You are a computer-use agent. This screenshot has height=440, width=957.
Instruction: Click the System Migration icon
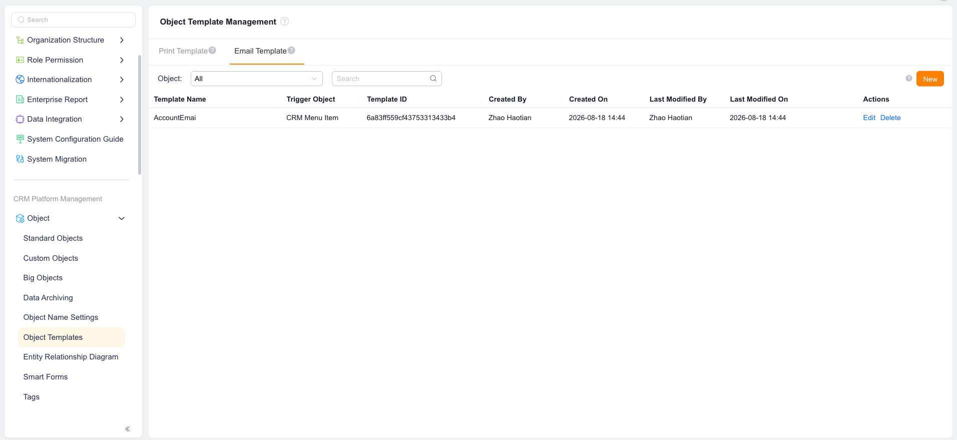20,159
